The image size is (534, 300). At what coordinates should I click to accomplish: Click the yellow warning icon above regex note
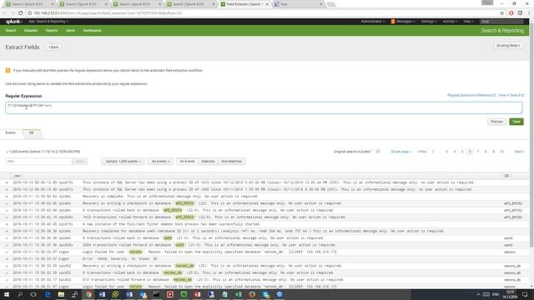(8, 70)
